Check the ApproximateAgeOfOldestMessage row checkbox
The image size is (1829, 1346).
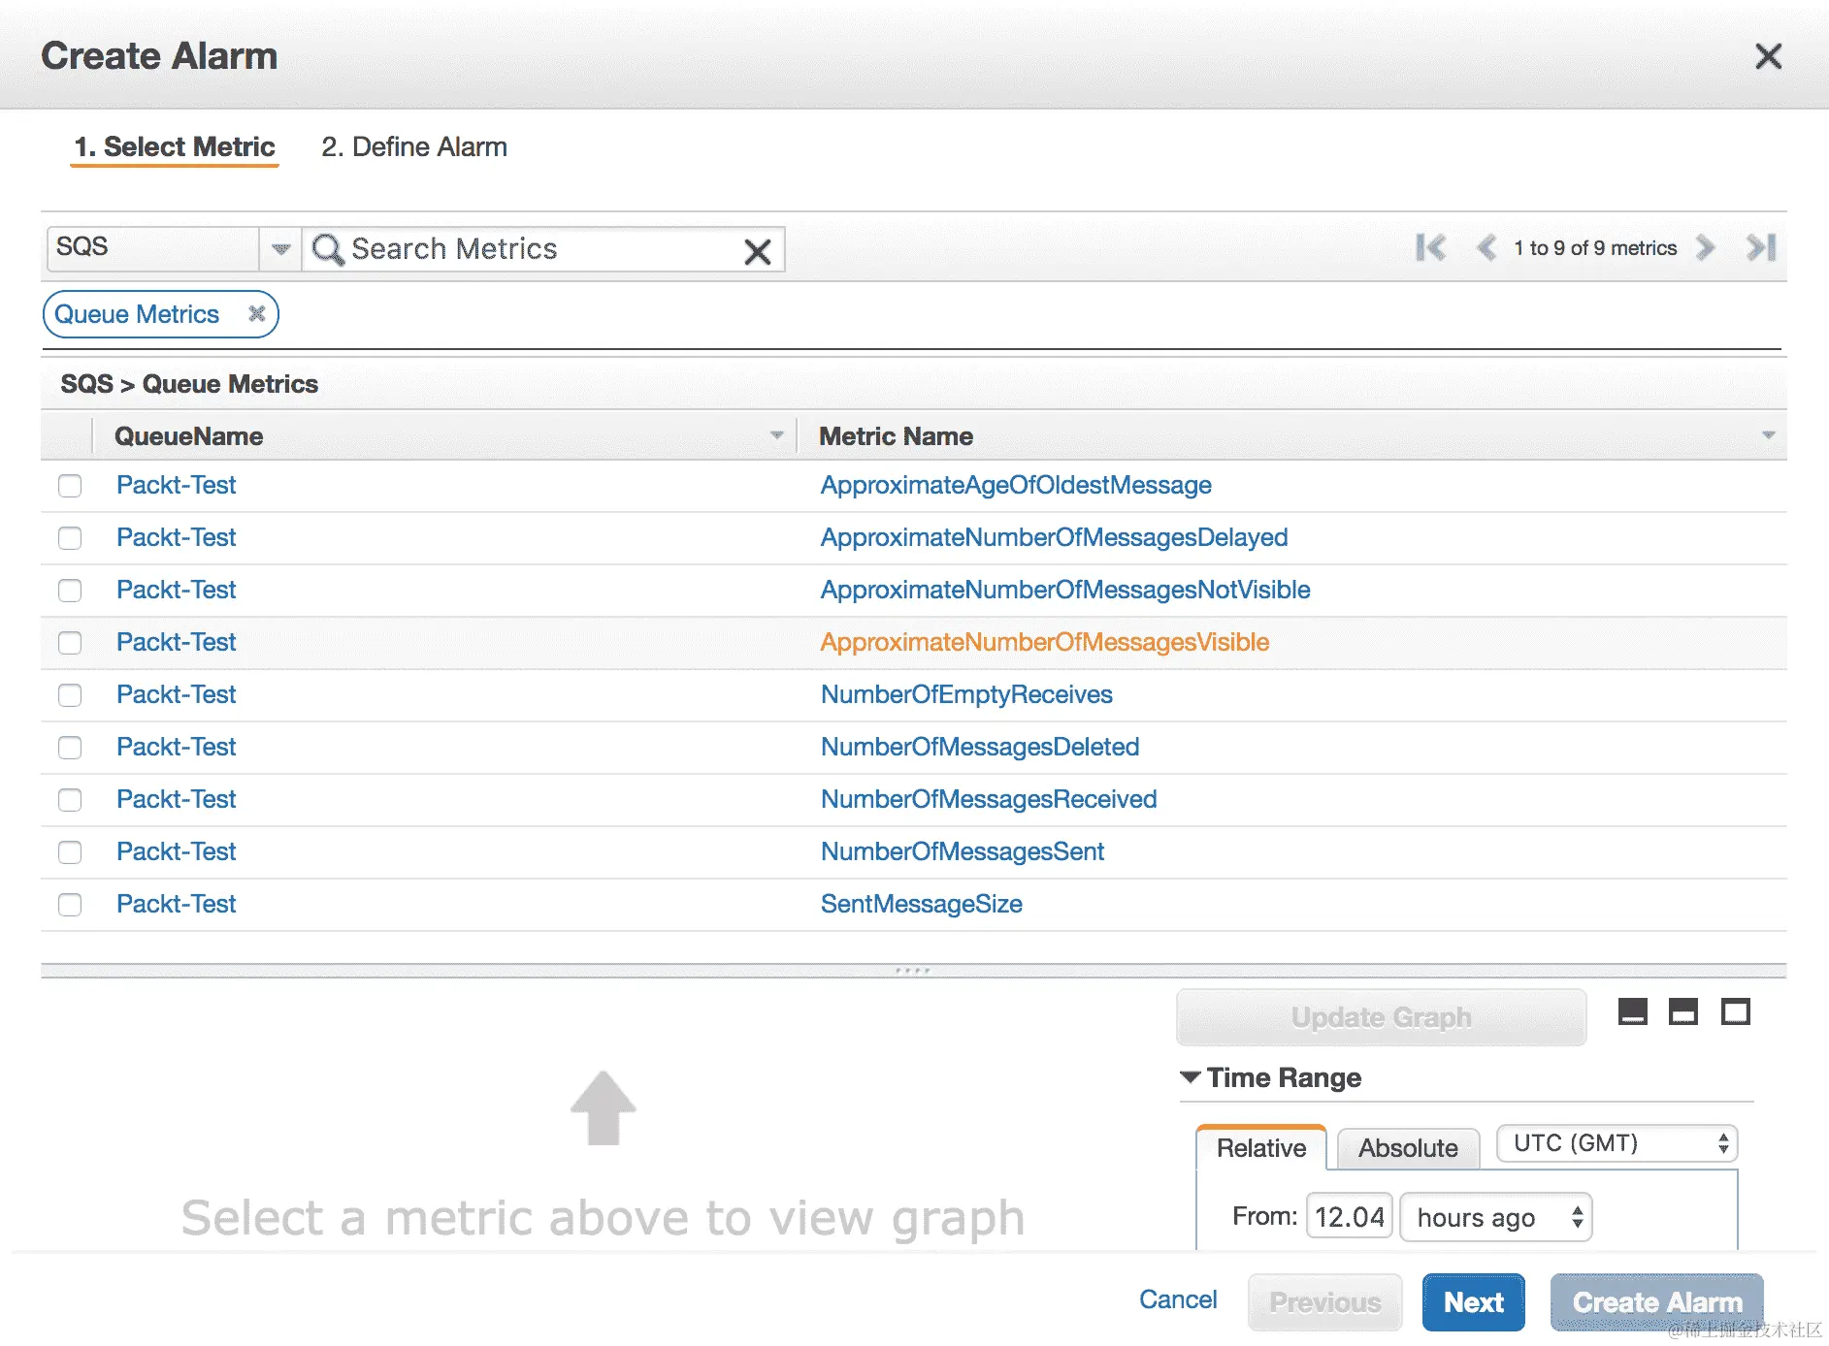[70, 486]
